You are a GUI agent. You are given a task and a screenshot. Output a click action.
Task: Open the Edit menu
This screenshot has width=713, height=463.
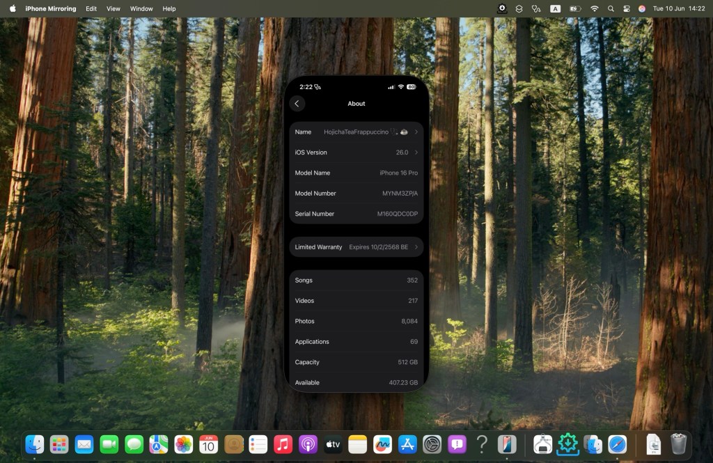91,8
